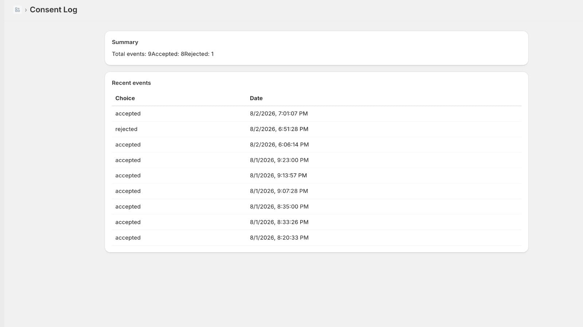This screenshot has width=583, height=327.
Task: Click the Consent Log page title
Action: pos(54,10)
